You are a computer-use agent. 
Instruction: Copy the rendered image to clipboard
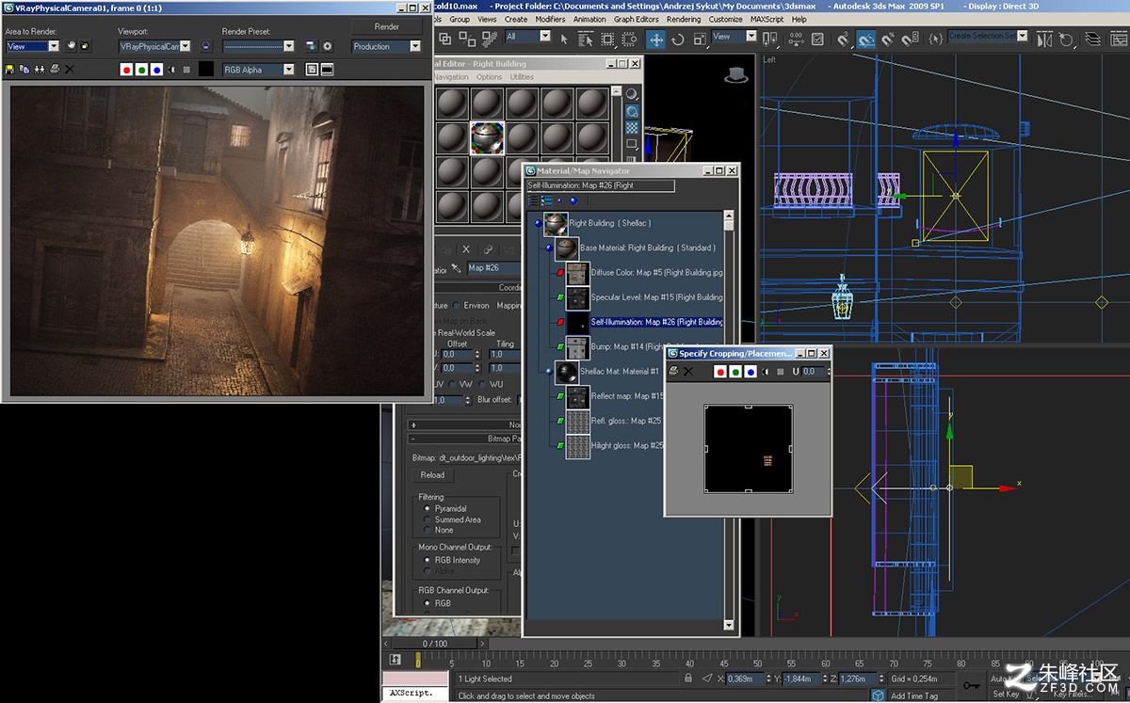coord(24,70)
